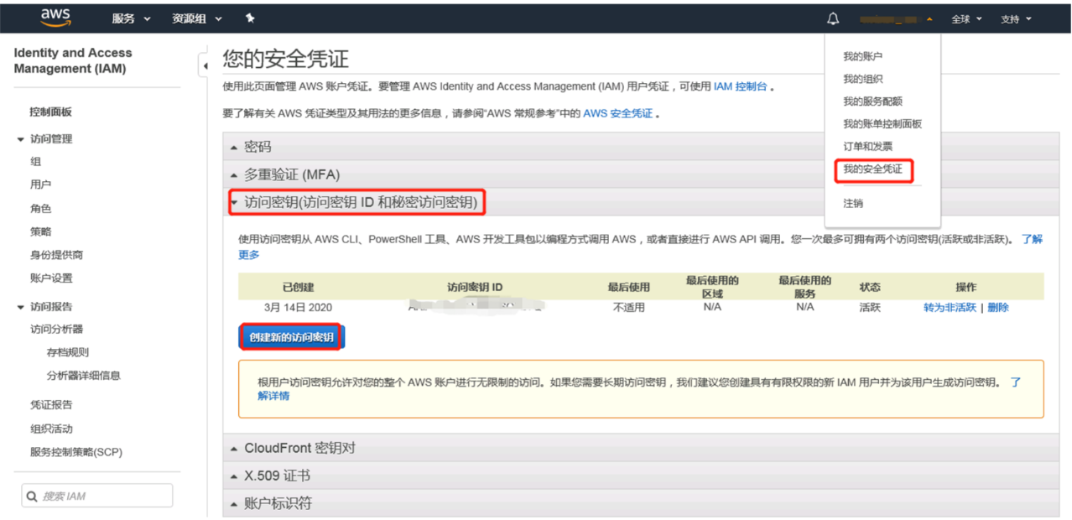Open 我的账单控制面板 from the account menu
This screenshot has width=1072, height=520.
882,124
